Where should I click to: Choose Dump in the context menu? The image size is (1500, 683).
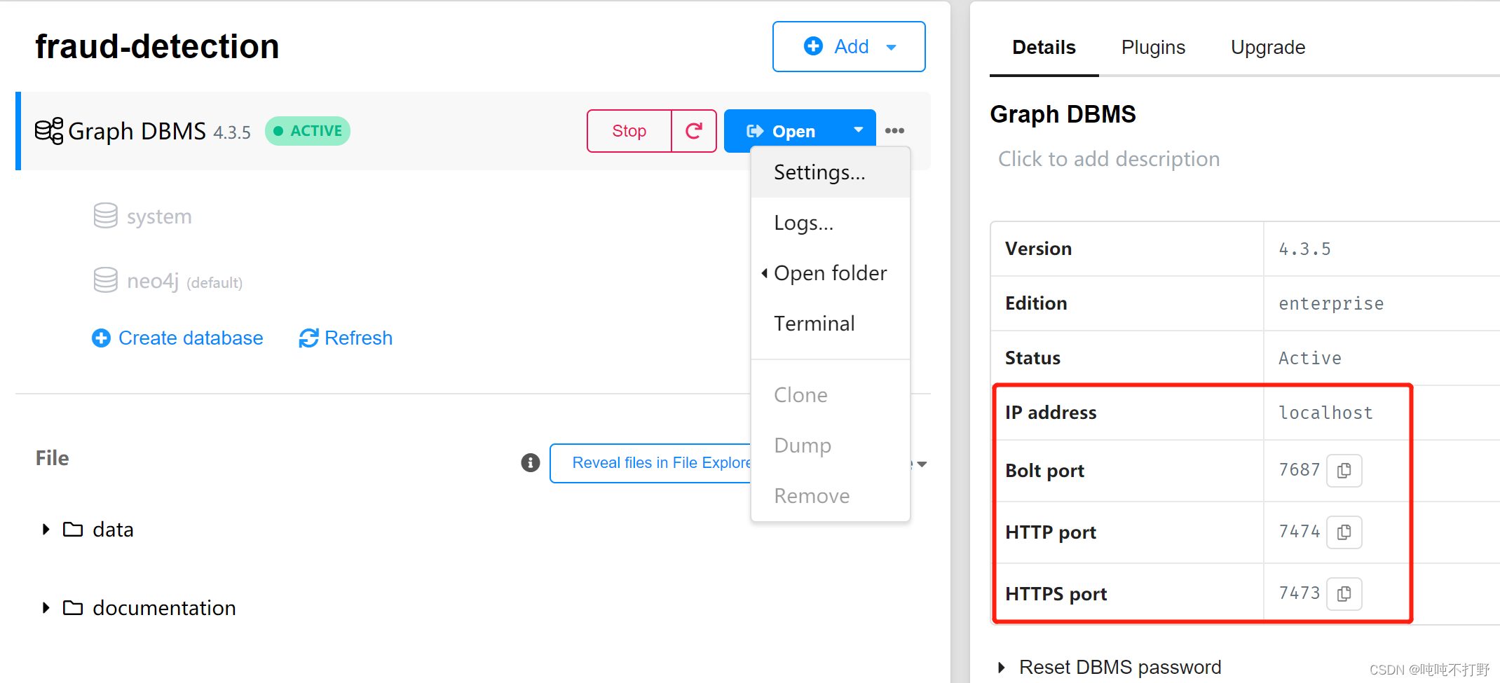pos(831,446)
